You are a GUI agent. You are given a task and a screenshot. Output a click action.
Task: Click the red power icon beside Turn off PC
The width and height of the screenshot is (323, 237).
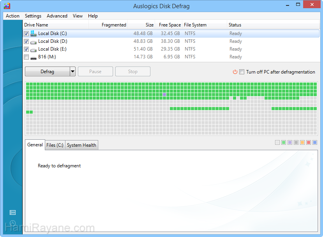235,72
